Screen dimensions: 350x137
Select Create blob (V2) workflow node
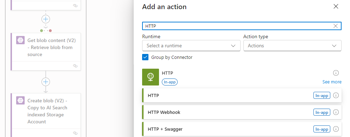[x=46, y=115]
